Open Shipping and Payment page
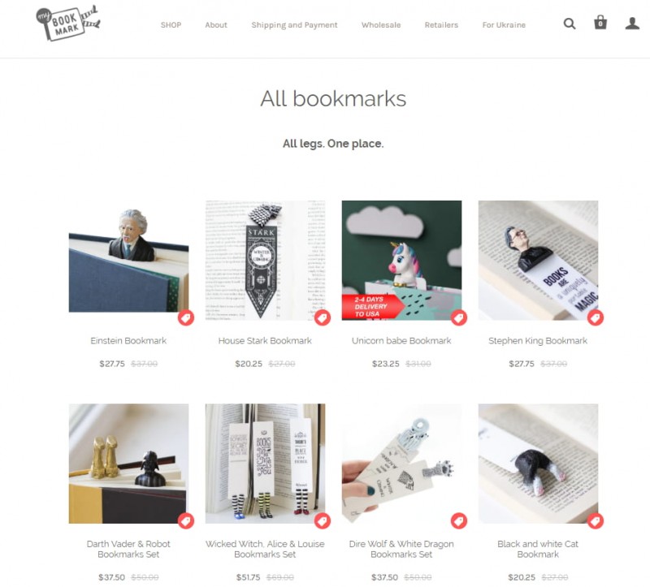 point(294,25)
